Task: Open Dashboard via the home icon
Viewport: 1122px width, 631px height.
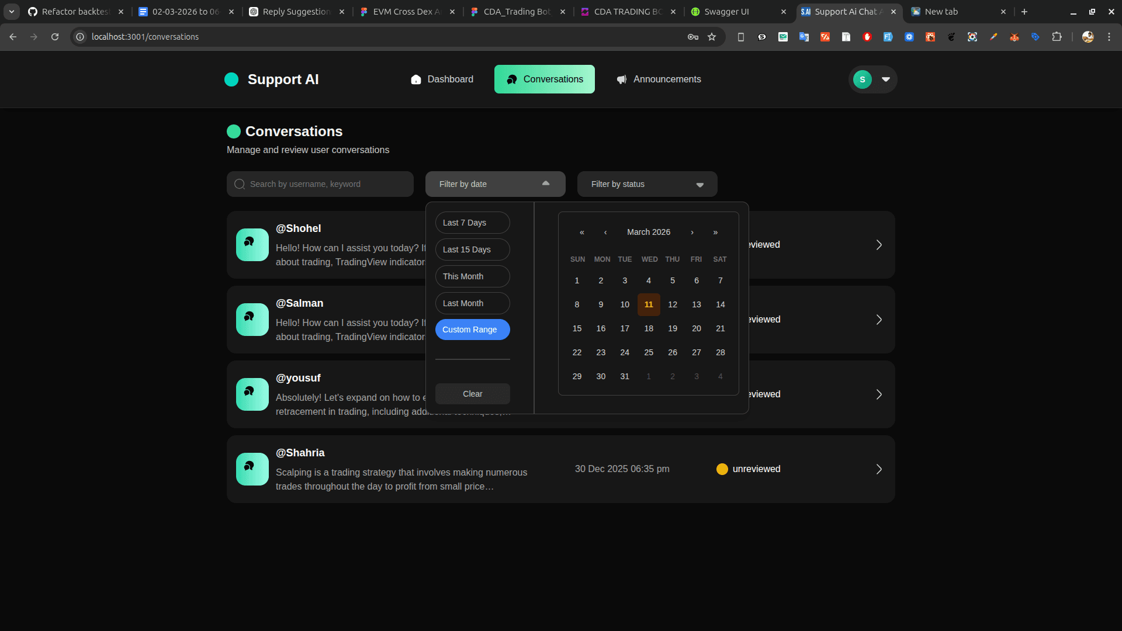Action: (416, 79)
